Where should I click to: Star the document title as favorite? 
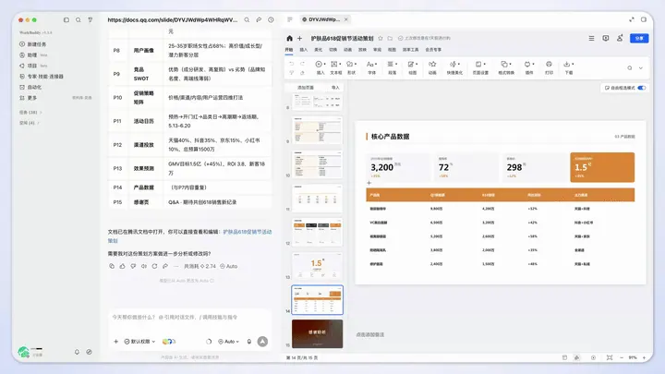click(381, 38)
